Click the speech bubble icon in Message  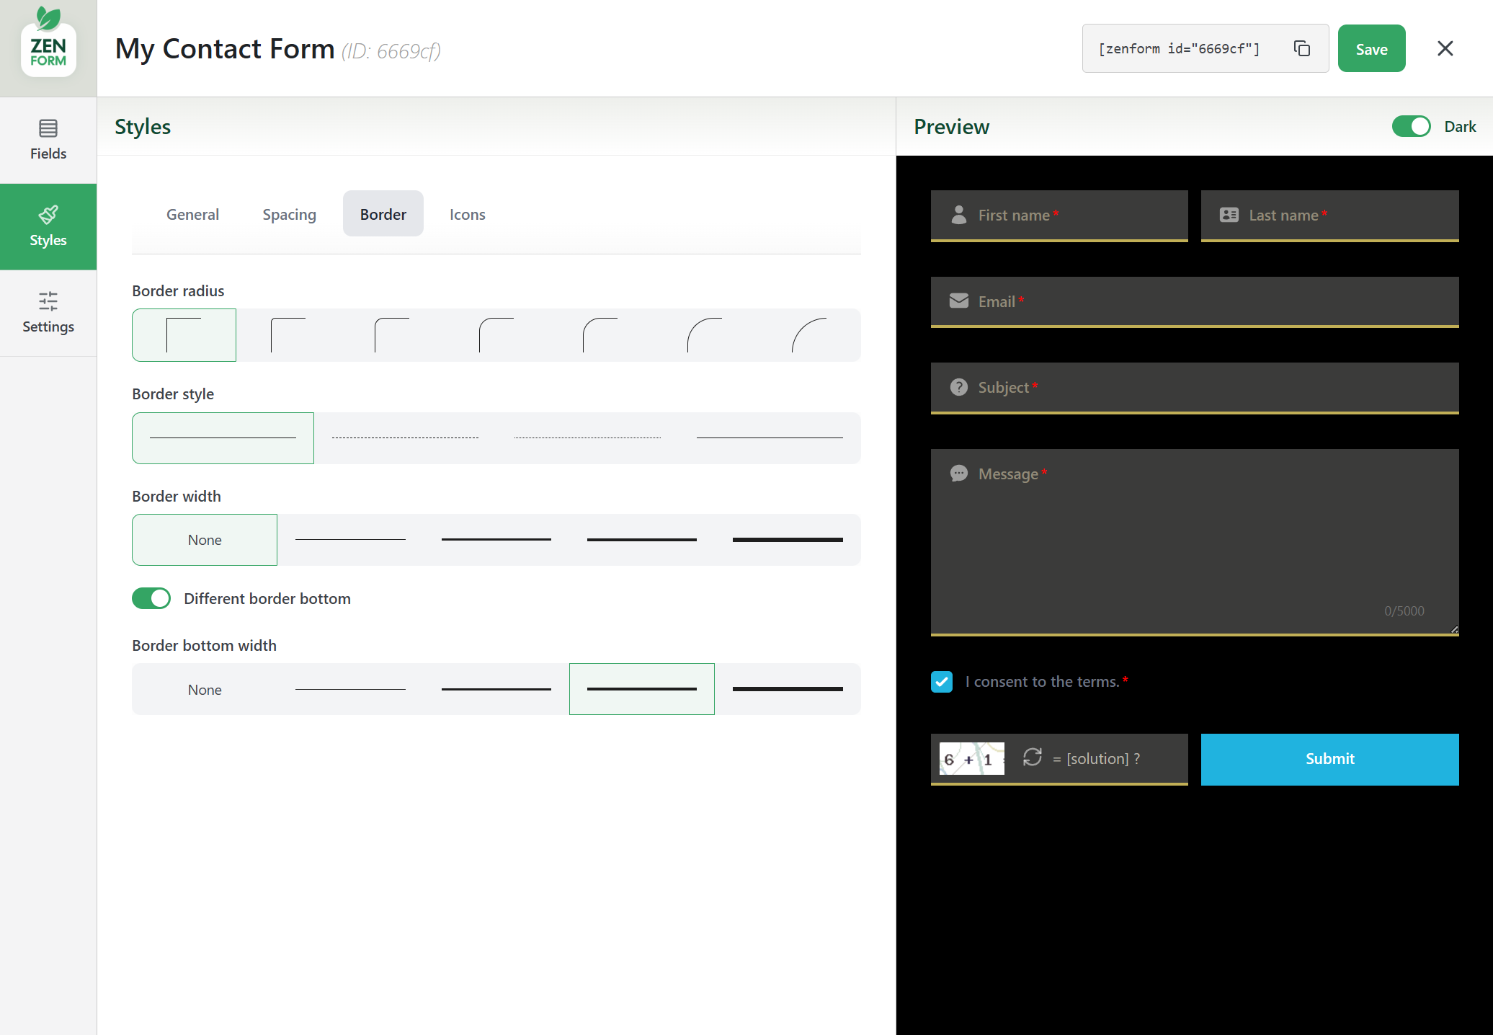[x=959, y=474]
